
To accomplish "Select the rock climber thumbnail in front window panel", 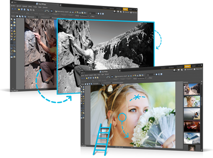I will click(x=192, y=89).
